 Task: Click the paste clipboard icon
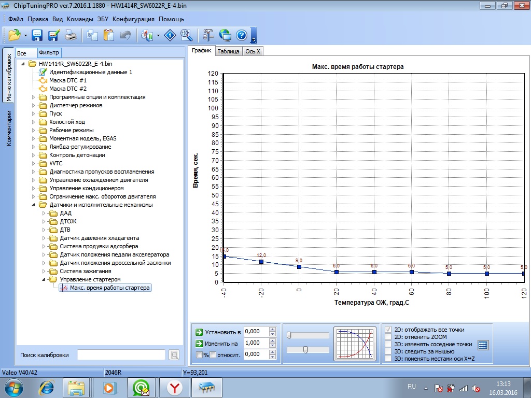109,35
